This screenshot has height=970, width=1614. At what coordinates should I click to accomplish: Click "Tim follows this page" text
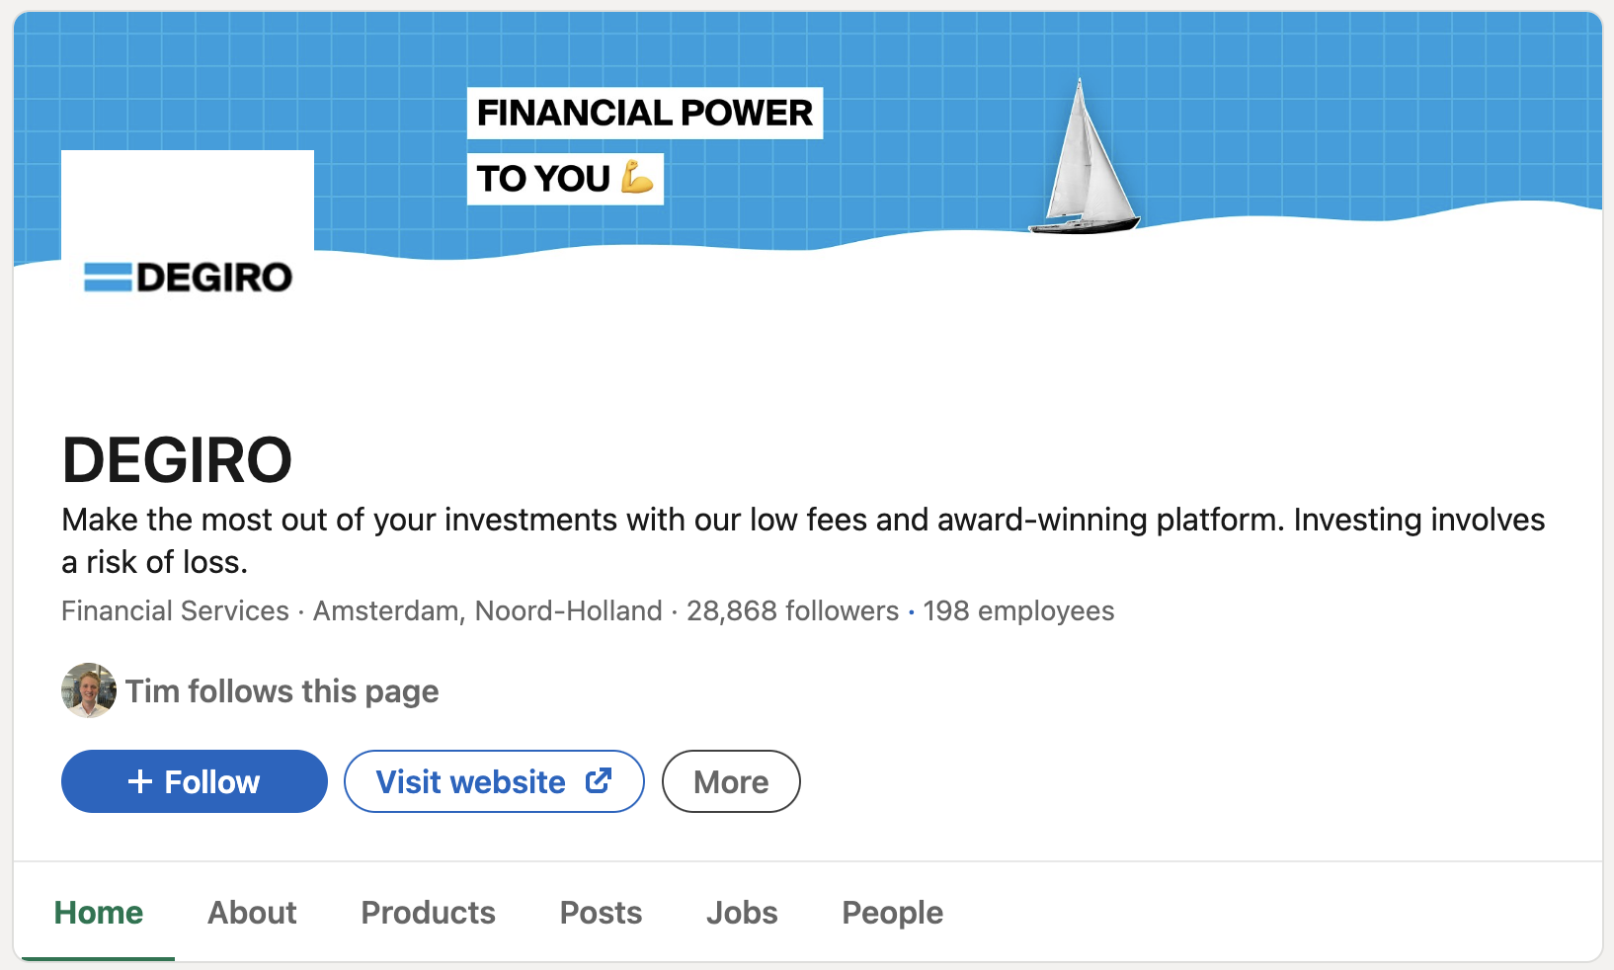point(282,690)
